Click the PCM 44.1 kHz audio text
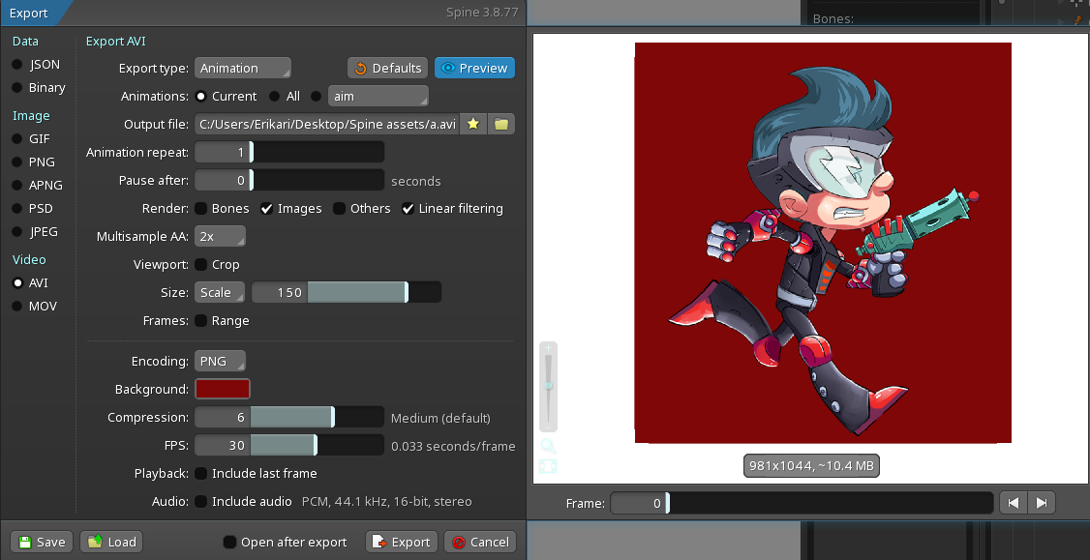Image resolution: width=1090 pixels, height=560 pixels. (386, 502)
